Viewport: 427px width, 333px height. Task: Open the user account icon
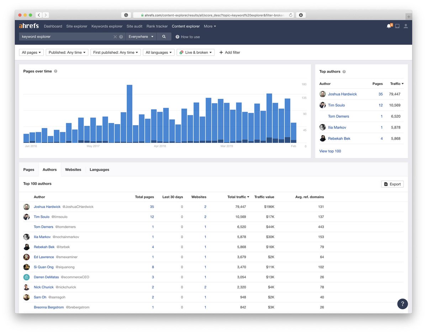point(406,26)
